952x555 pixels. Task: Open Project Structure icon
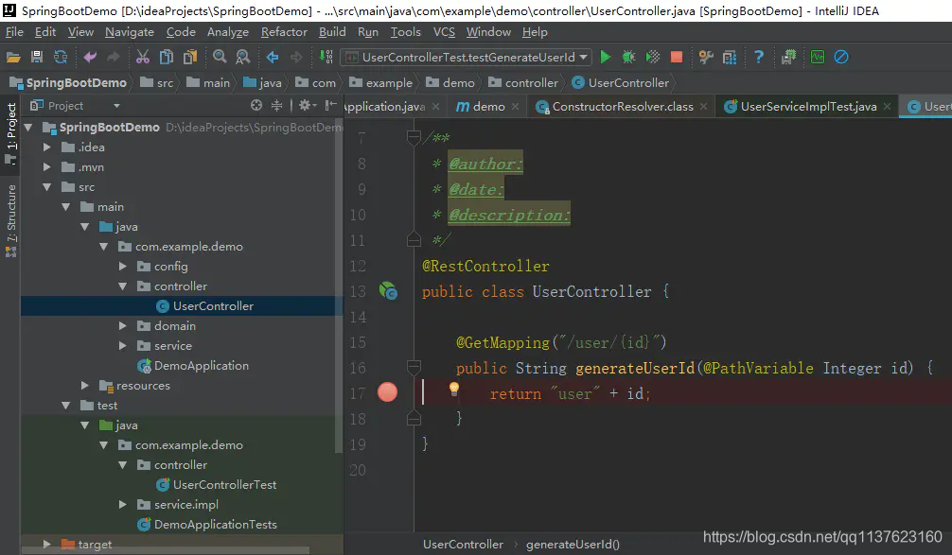coord(730,57)
